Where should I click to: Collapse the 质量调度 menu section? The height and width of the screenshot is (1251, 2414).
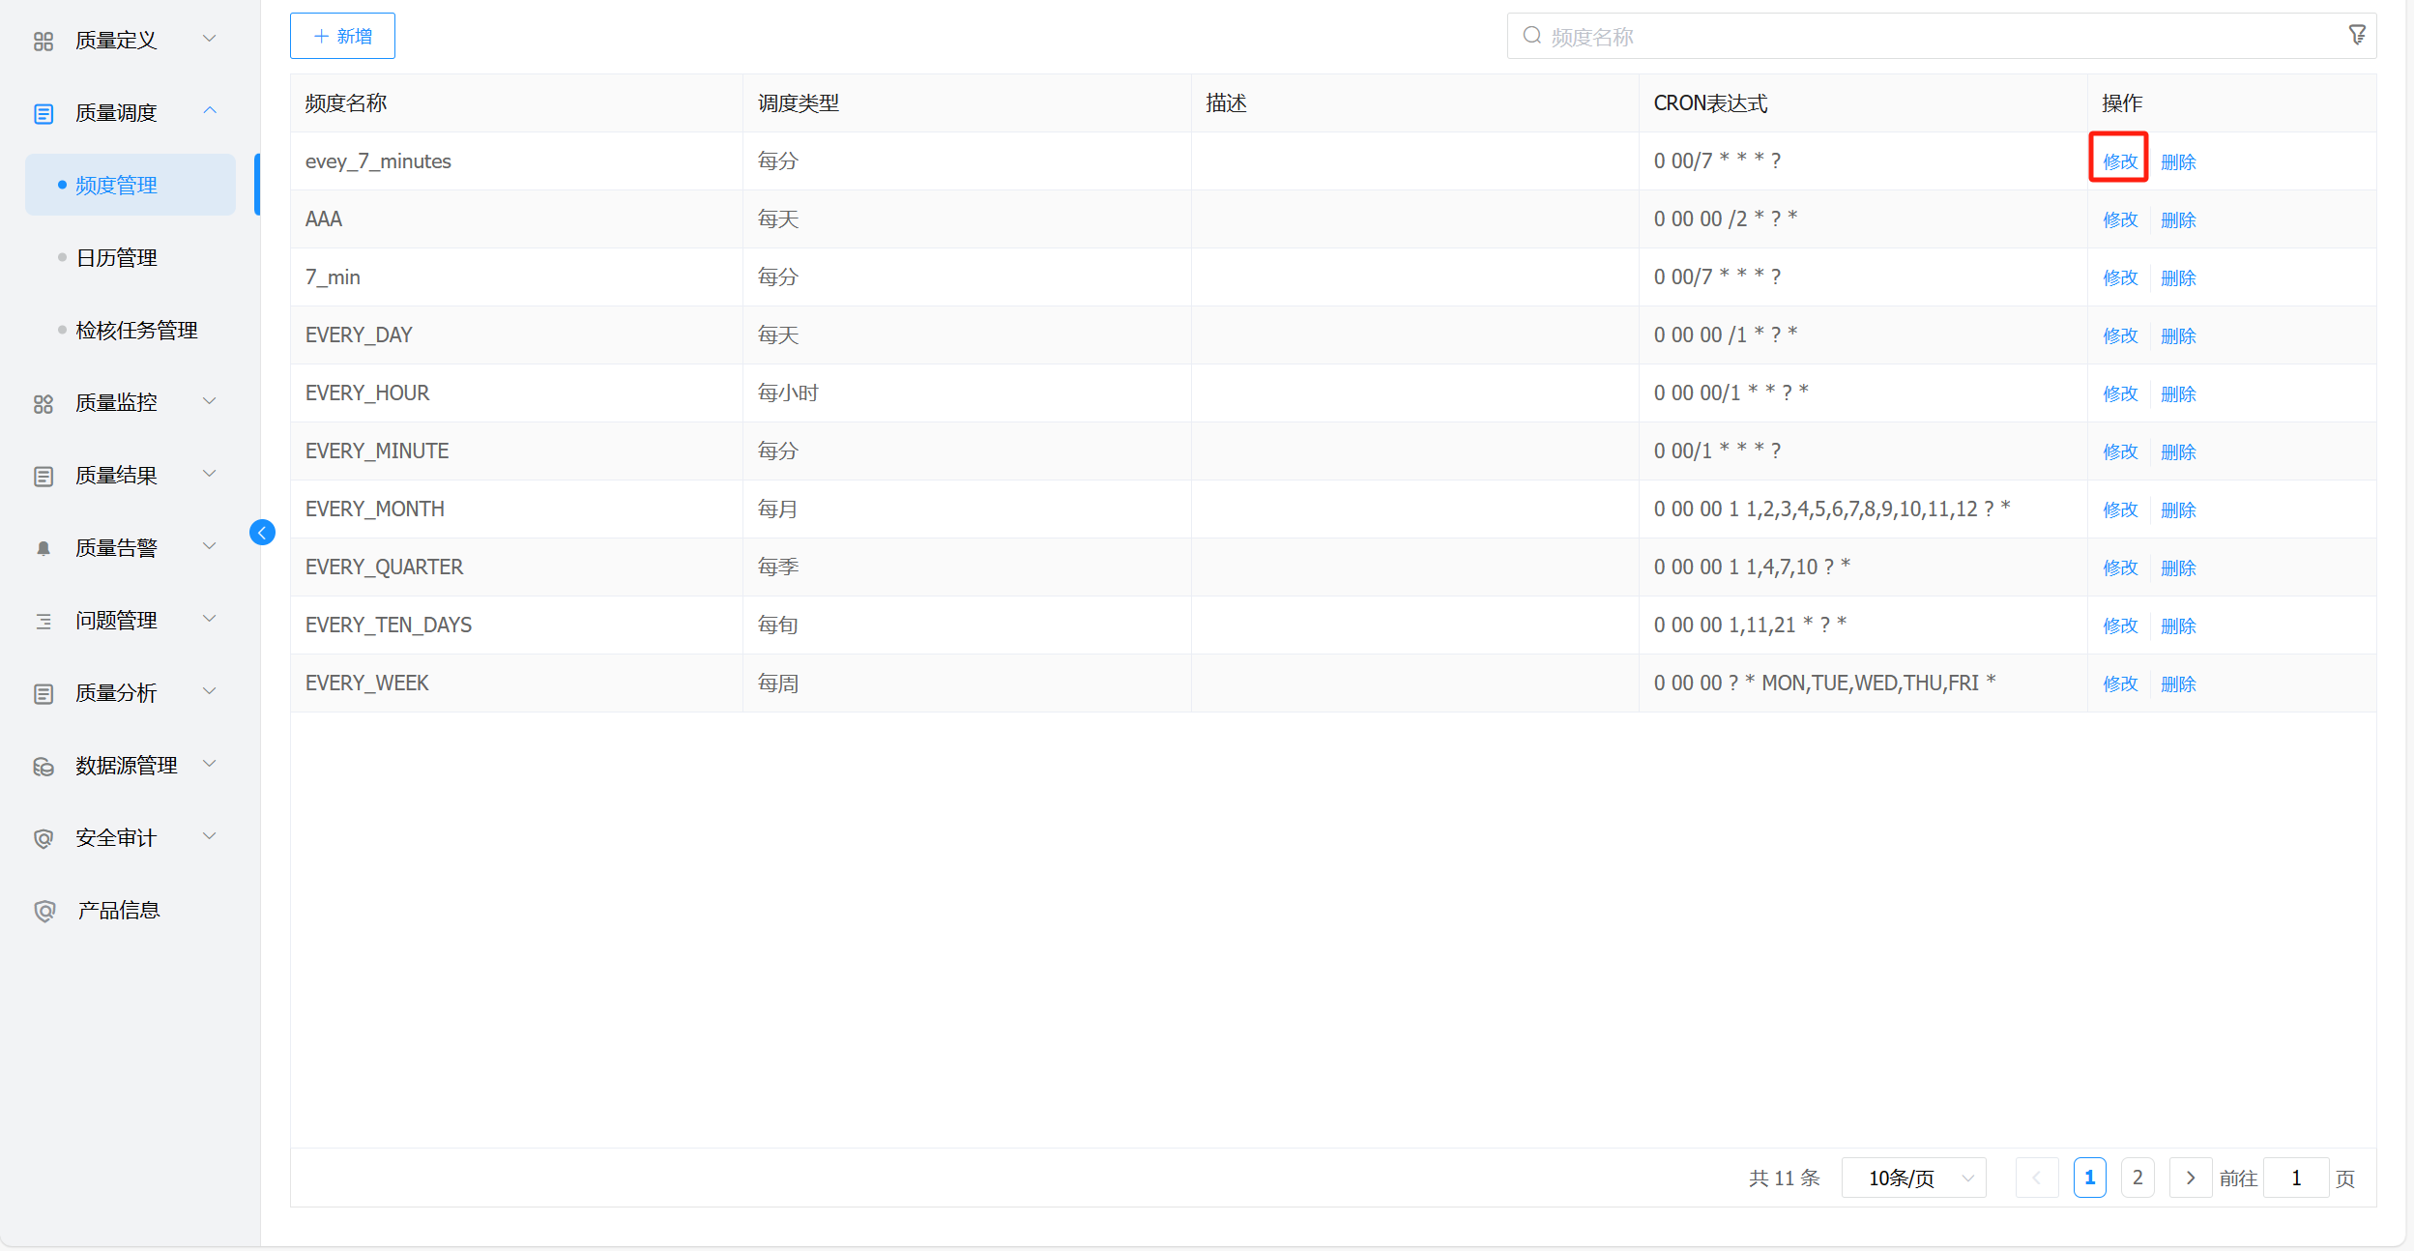coord(209,112)
